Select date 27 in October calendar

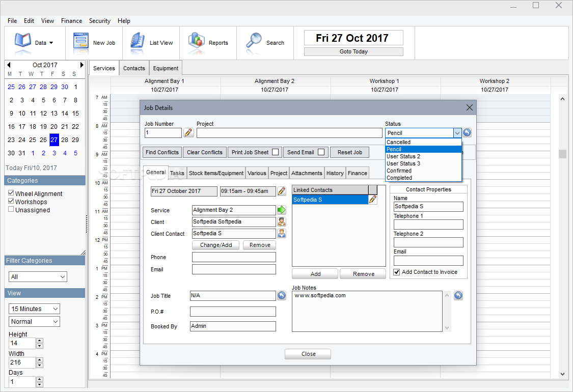[x=54, y=140]
